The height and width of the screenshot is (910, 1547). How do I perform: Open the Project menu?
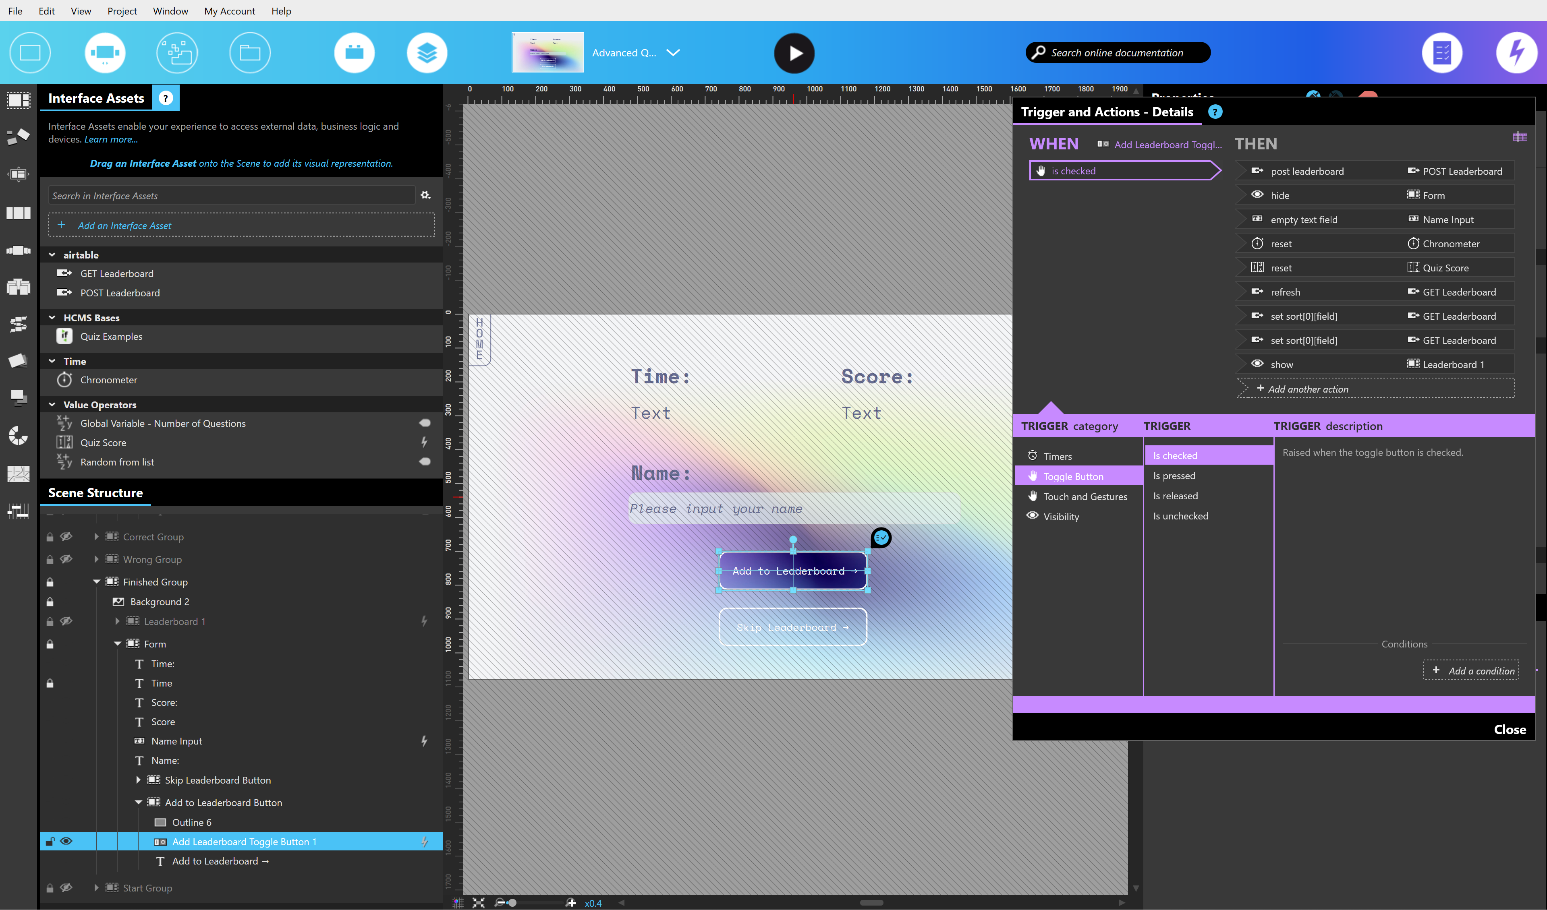pos(122,11)
